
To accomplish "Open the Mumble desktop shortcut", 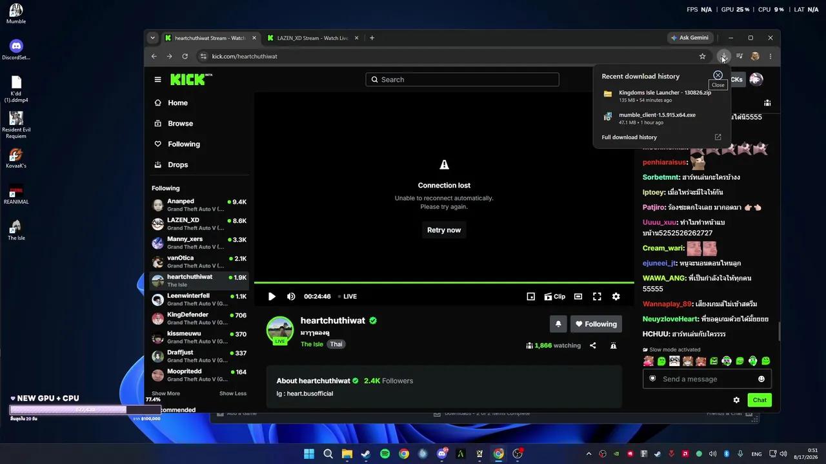I will [16, 14].
